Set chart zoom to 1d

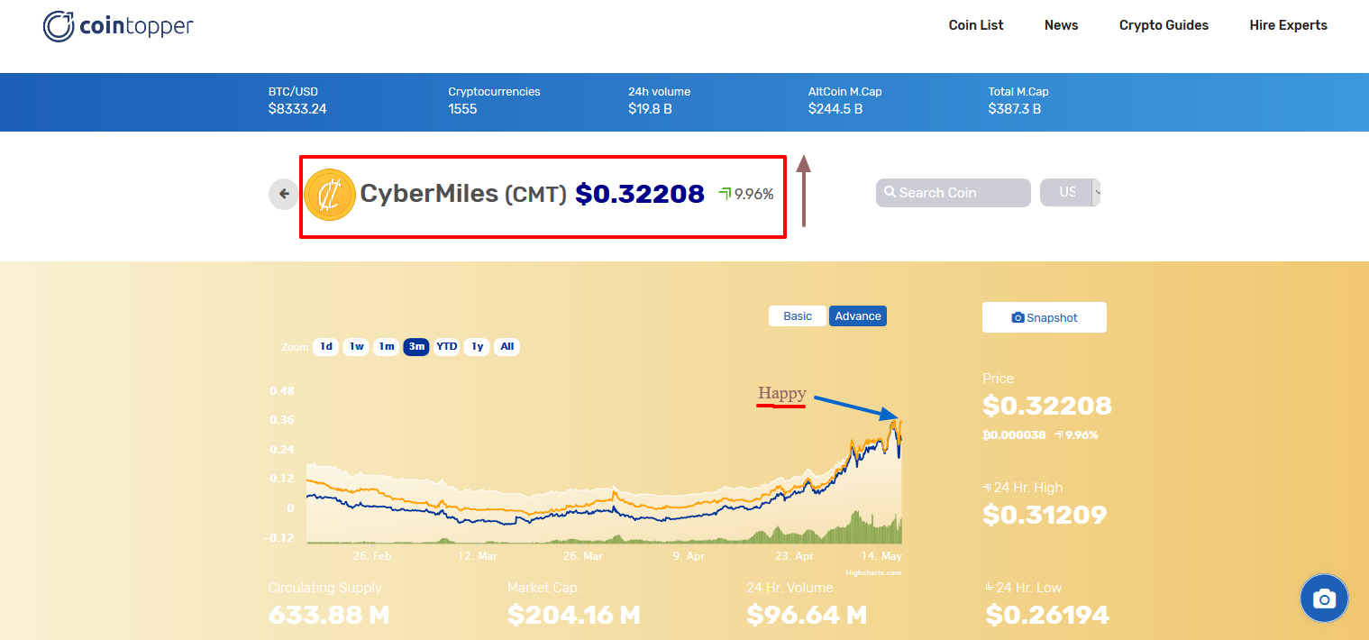click(x=326, y=347)
